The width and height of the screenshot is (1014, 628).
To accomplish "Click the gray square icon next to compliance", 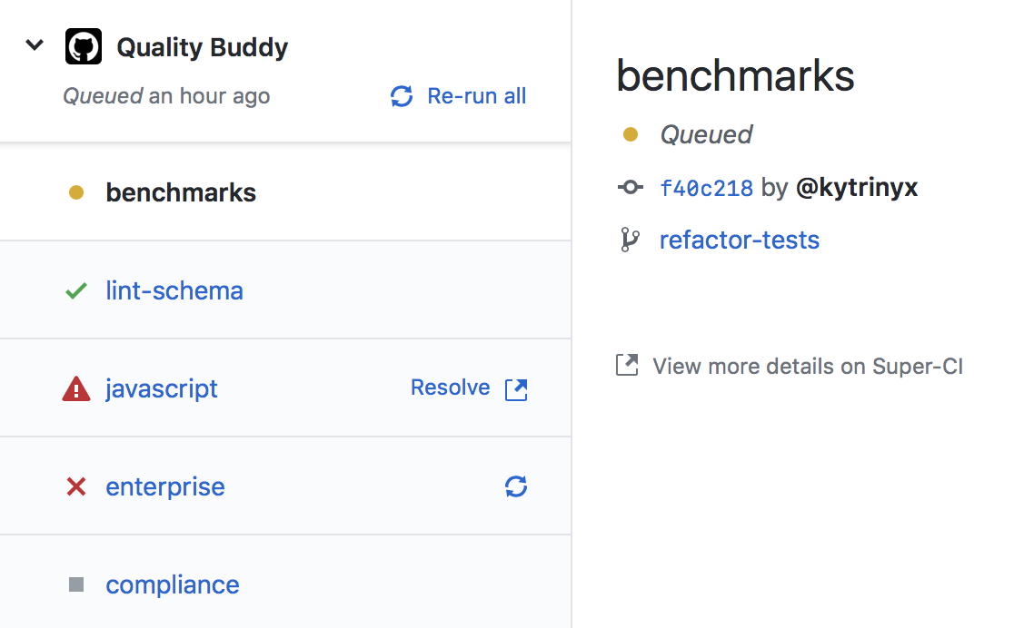I will [76, 584].
